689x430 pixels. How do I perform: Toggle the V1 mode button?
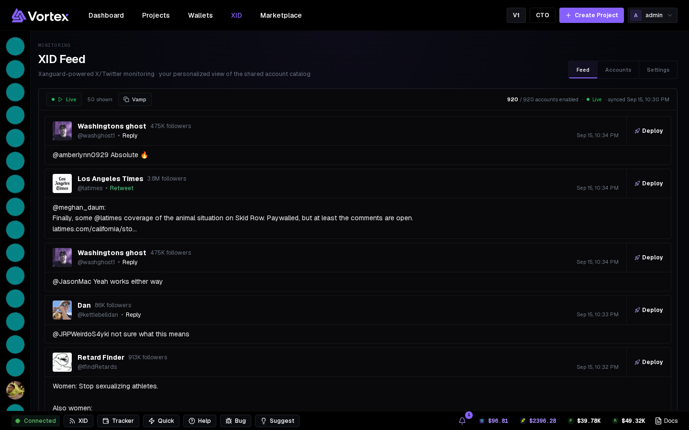pyautogui.click(x=516, y=15)
